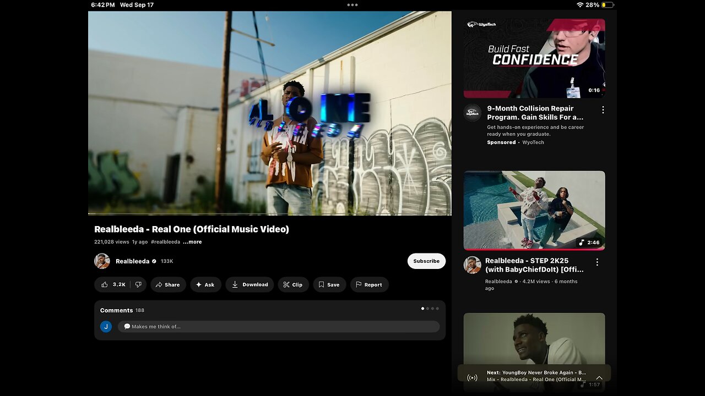Viewport: 705px width, 396px height.
Task: Create a Clip of the video
Action: tap(293, 284)
